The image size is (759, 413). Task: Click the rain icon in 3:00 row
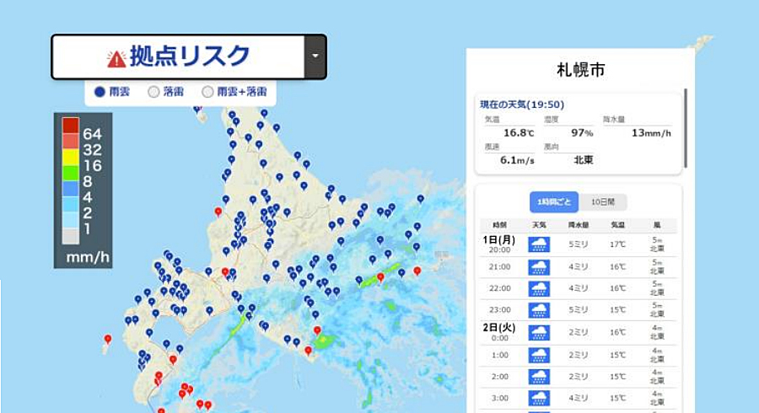pos(539,397)
